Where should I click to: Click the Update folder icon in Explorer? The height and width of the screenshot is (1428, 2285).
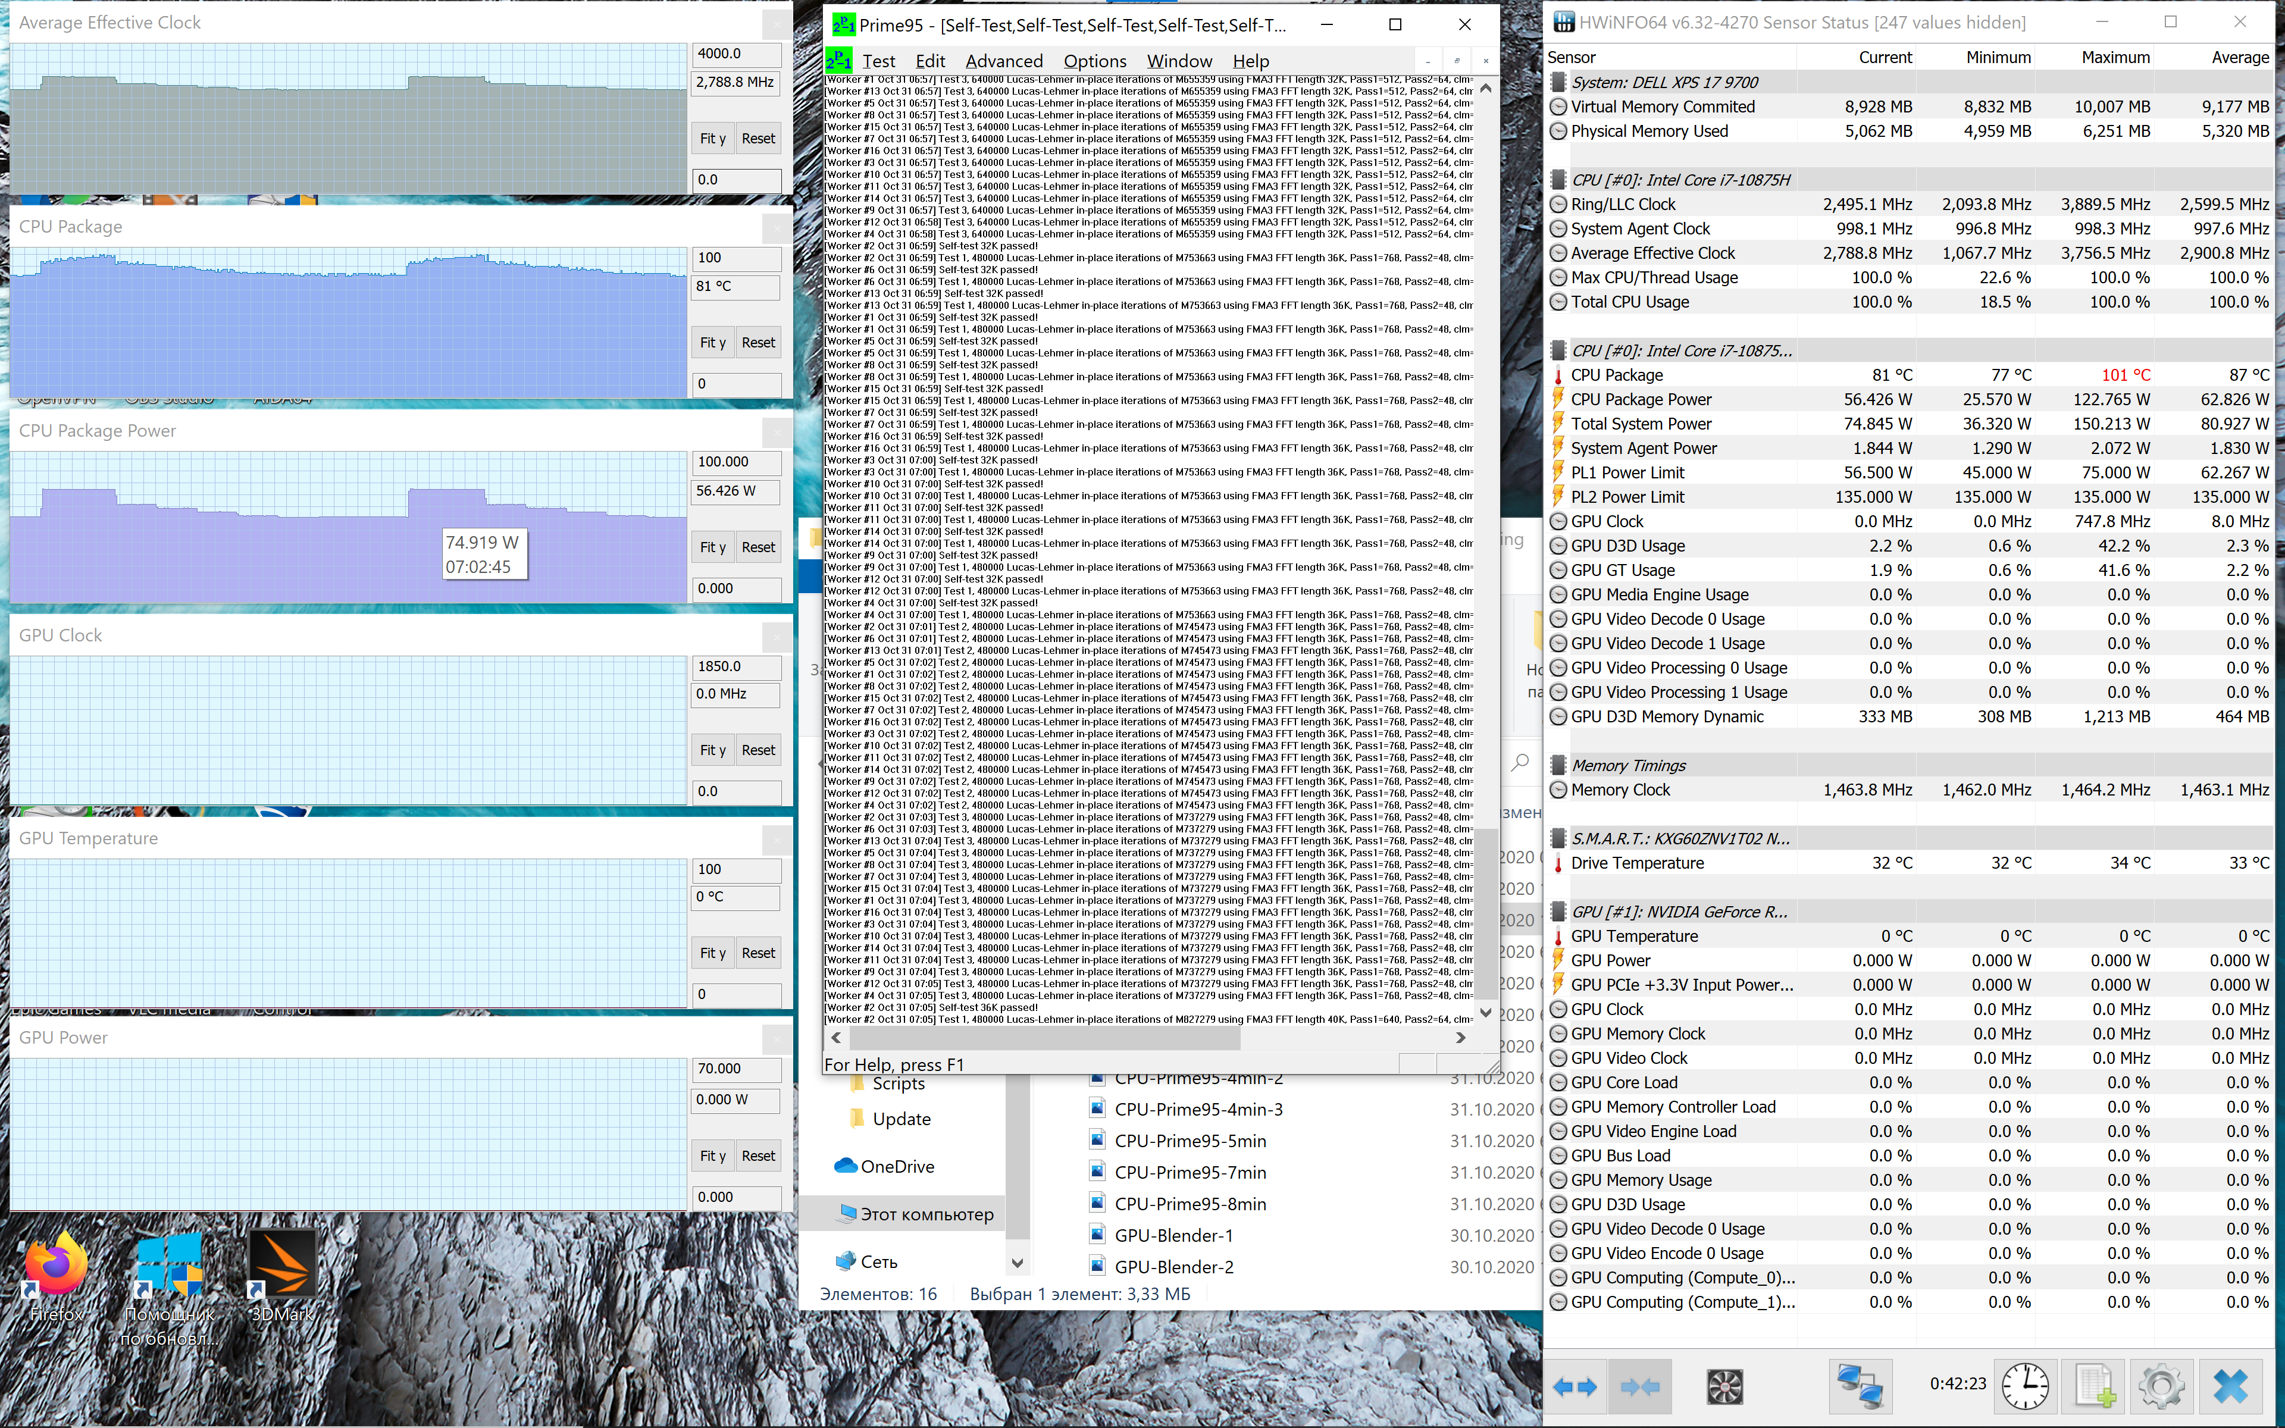pyautogui.click(x=857, y=1118)
